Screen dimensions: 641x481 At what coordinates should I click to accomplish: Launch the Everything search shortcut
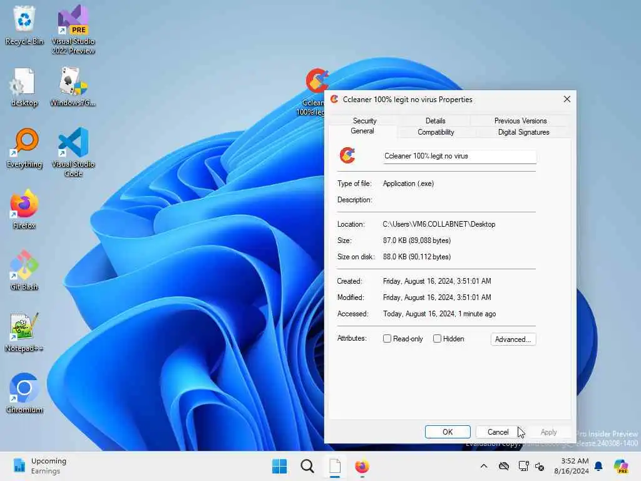[x=24, y=148]
